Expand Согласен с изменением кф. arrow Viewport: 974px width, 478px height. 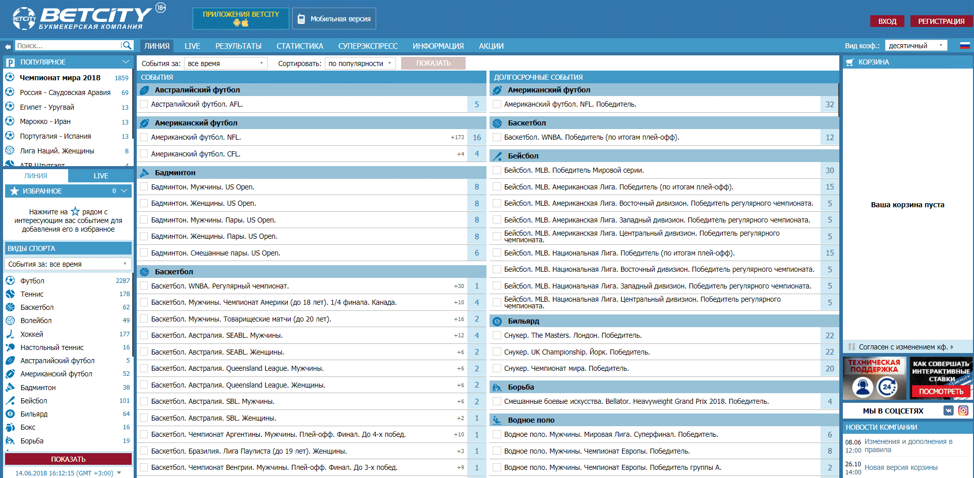pyautogui.click(x=952, y=347)
